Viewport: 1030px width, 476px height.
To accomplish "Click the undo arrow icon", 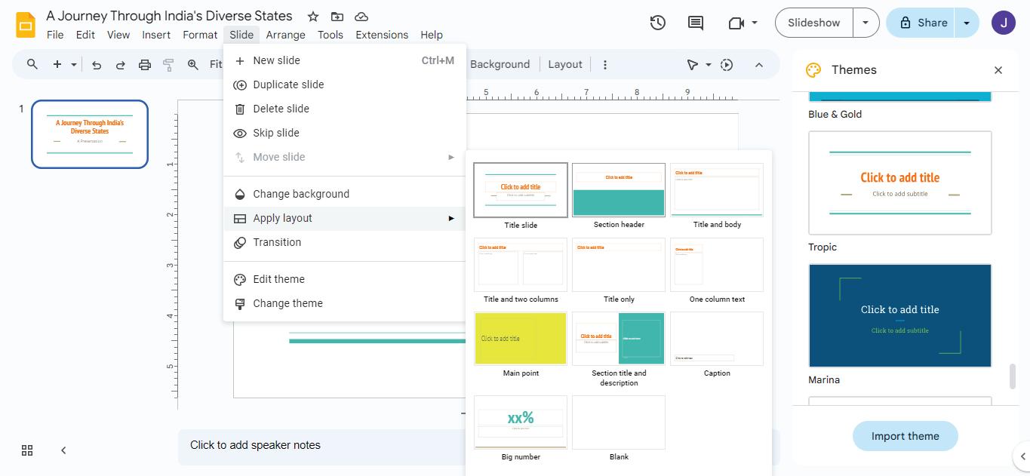I will click(97, 65).
